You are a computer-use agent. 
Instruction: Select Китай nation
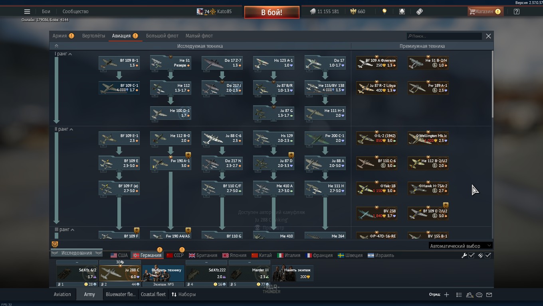tap(262, 255)
